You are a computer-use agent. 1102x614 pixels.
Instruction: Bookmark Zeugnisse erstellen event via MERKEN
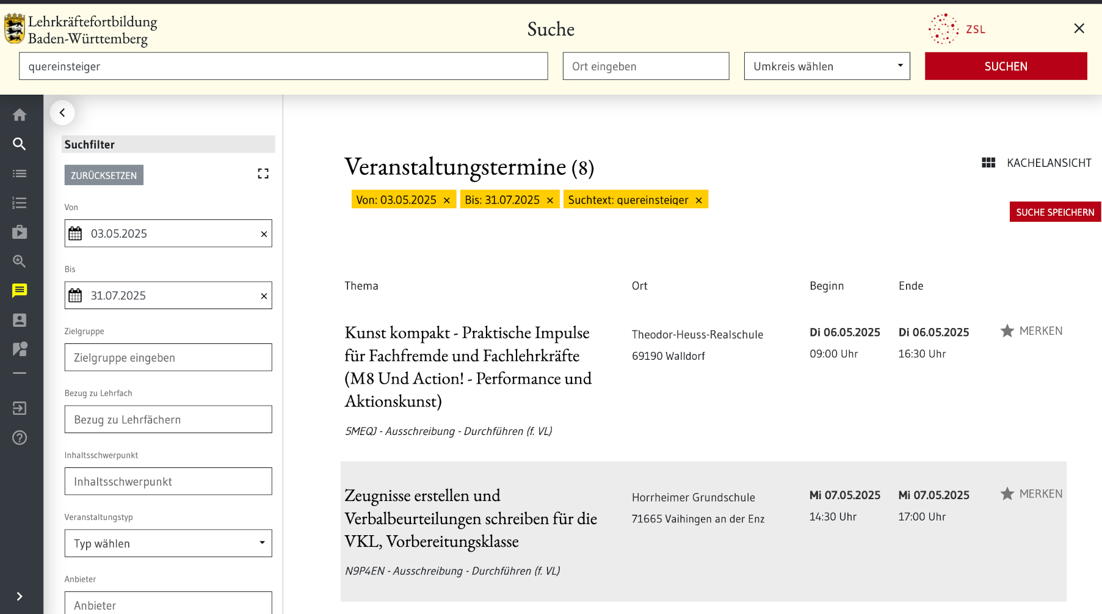(1031, 494)
